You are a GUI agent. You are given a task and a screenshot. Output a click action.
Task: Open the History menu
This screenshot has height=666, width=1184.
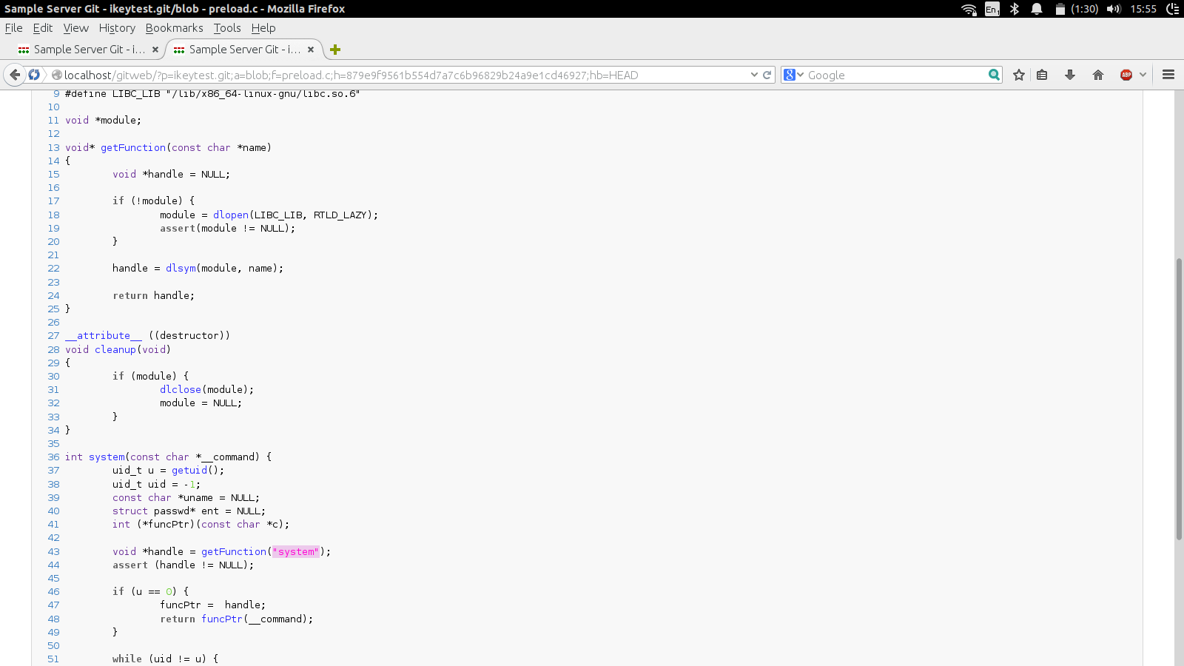tap(117, 28)
